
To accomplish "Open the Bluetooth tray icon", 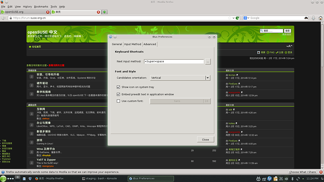I will coord(292,179).
